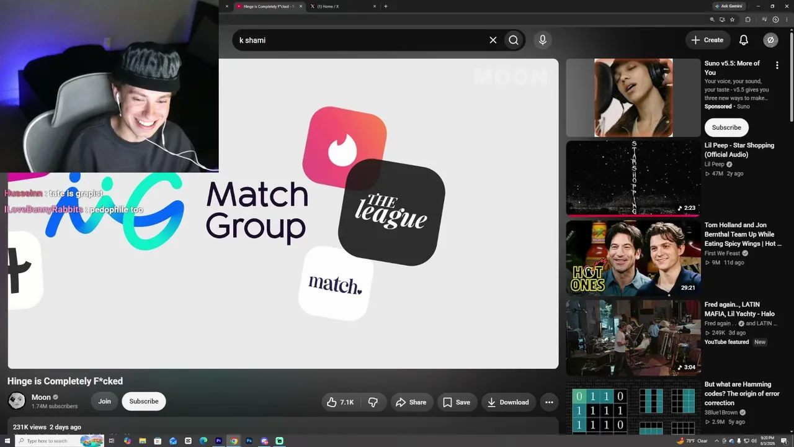Clear the YouTube search box text
Screen dimensions: 794x447
[x=493, y=40]
